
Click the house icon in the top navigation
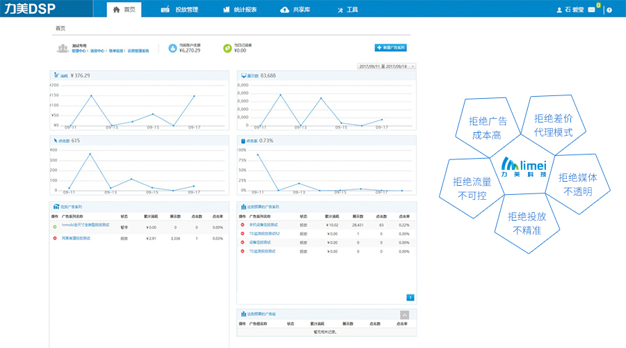[116, 10]
